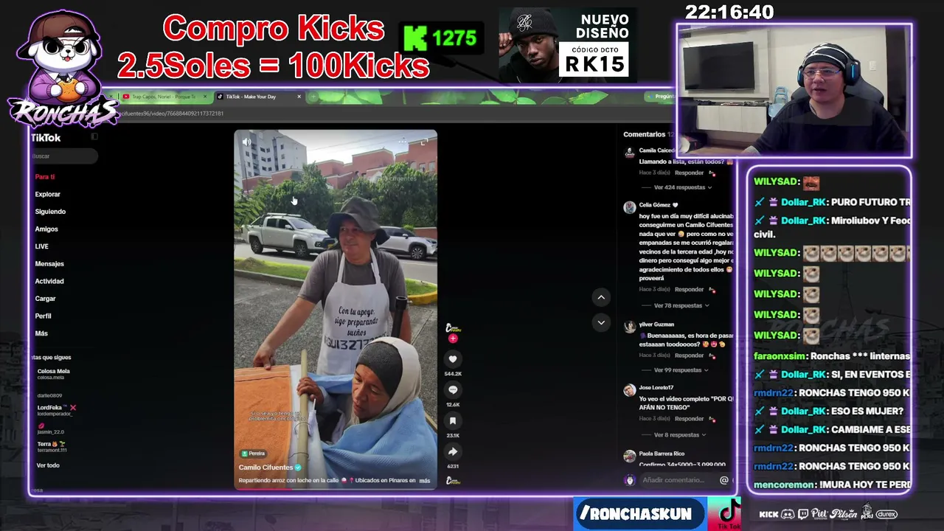Reply to Jose Loreto17's comment
The height and width of the screenshot is (531, 944).
coord(690,419)
